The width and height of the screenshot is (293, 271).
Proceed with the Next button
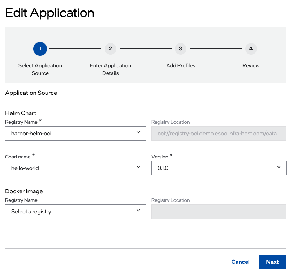click(272, 262)
